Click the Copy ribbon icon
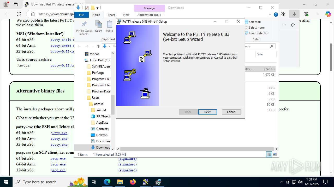 [98, 26]
